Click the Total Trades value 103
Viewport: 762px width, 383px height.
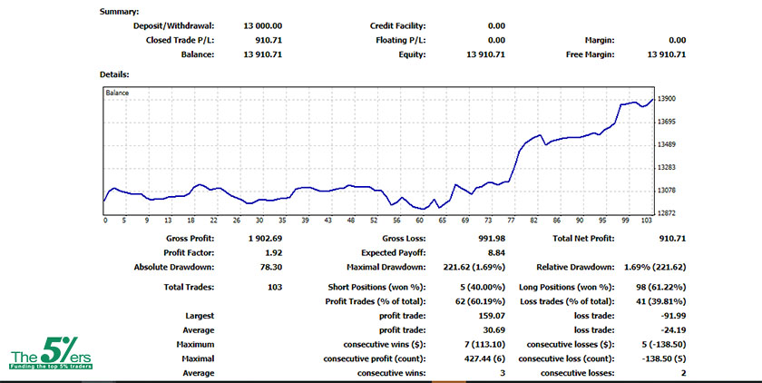coord(275,287)
